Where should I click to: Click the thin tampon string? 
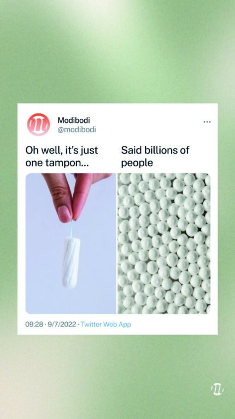pos(72,229)
